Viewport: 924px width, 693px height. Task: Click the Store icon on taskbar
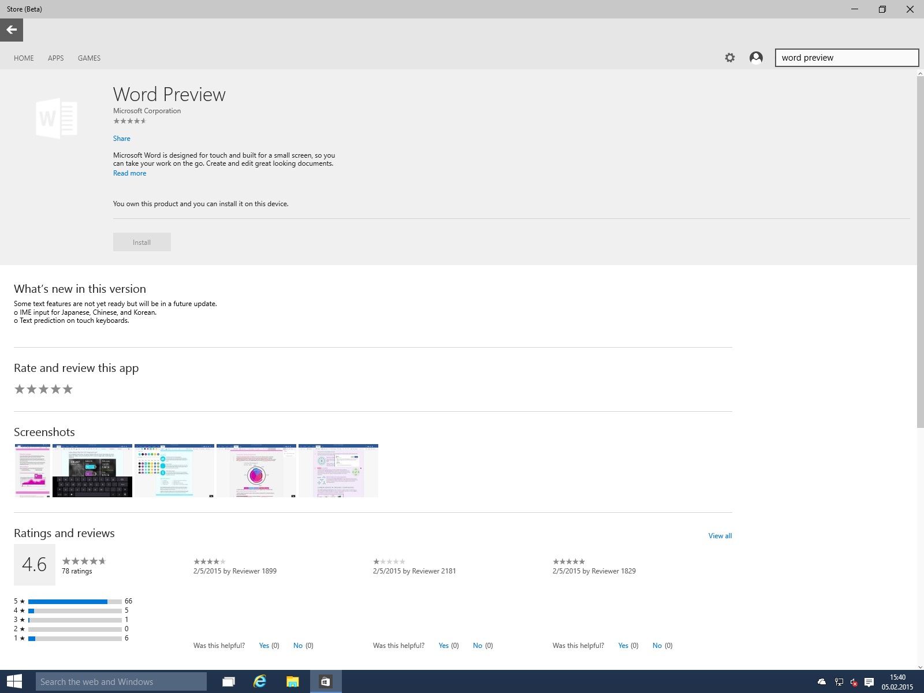click(x=326, y=682)
